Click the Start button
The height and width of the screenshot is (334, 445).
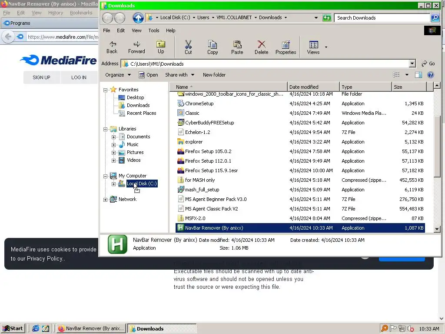pos(13,329)
